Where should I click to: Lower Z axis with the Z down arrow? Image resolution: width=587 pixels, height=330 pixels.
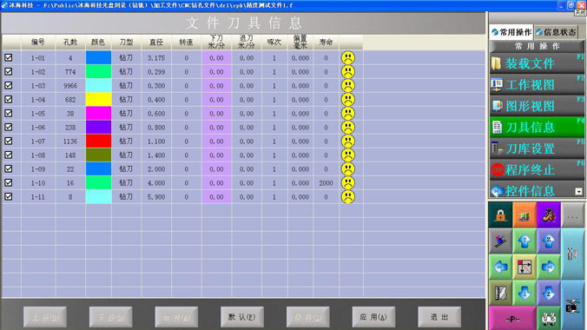[549, 293]
